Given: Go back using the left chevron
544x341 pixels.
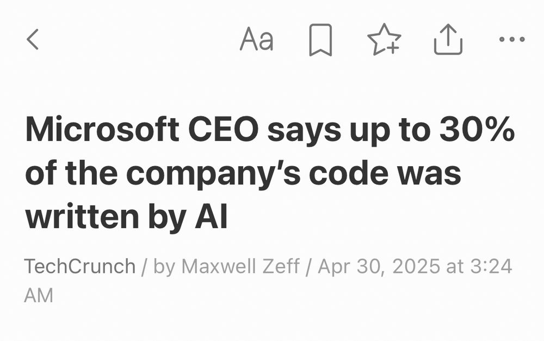Looking at the screenshot, I should (x=33, y=40).
